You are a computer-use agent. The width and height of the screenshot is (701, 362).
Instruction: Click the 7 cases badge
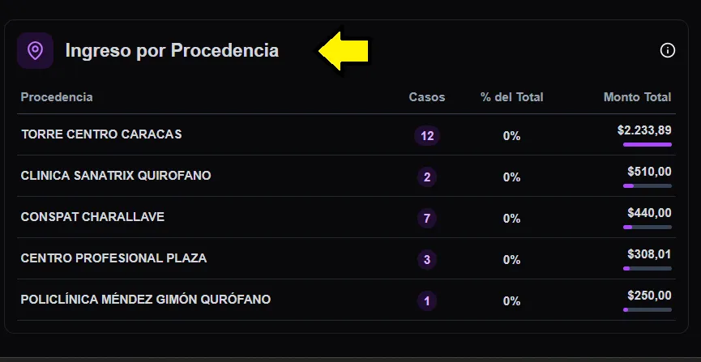tap(427, 219)
